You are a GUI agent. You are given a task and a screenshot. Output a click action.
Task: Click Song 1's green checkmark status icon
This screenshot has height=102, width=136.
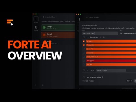(x=44, y=27)
